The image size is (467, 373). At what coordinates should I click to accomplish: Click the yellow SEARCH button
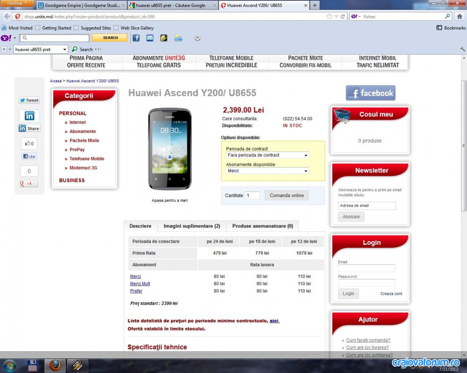(110, 38)
